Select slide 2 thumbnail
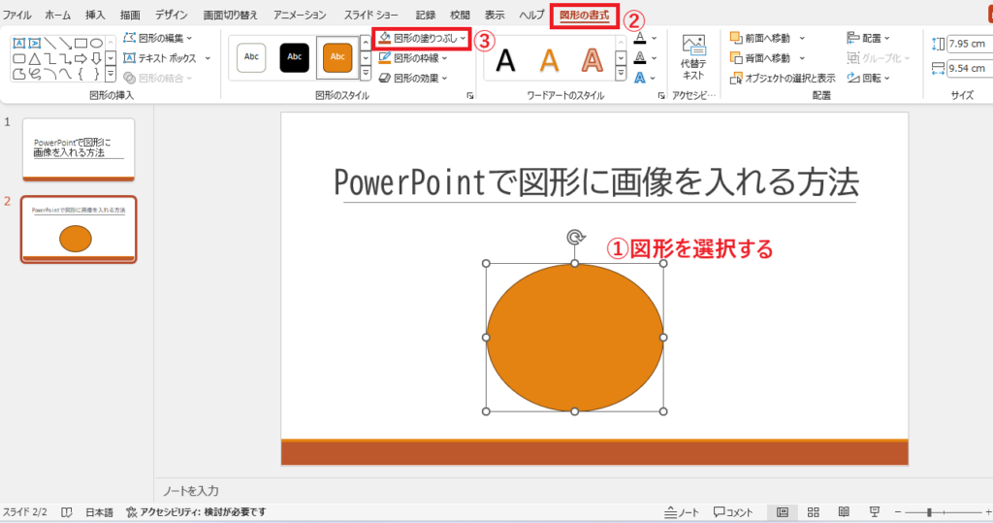This screenshot has height=523, width=993. coord(79,230)
